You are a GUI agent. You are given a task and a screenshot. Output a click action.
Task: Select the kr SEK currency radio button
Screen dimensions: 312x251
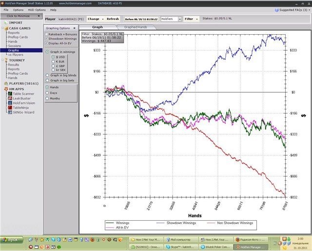[x=53, y=70]
